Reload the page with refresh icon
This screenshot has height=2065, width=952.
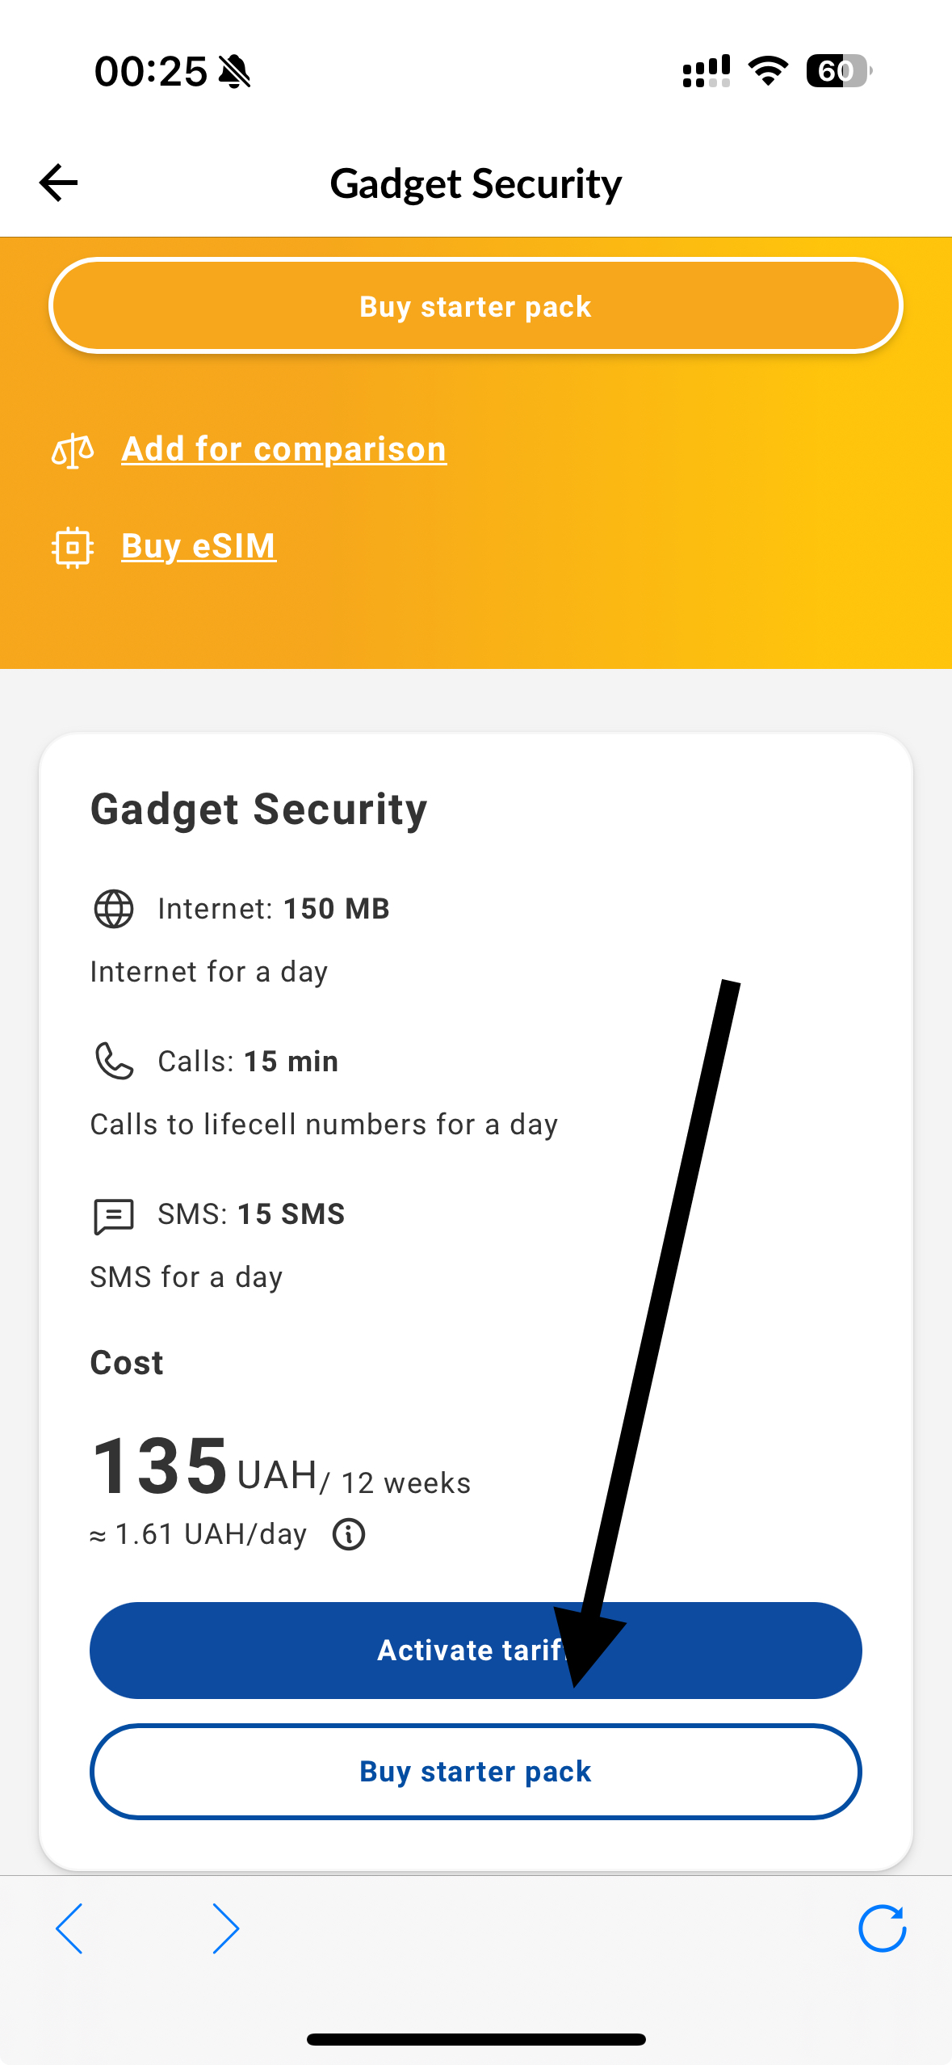pyautogui.click(x=882, y=1928)
